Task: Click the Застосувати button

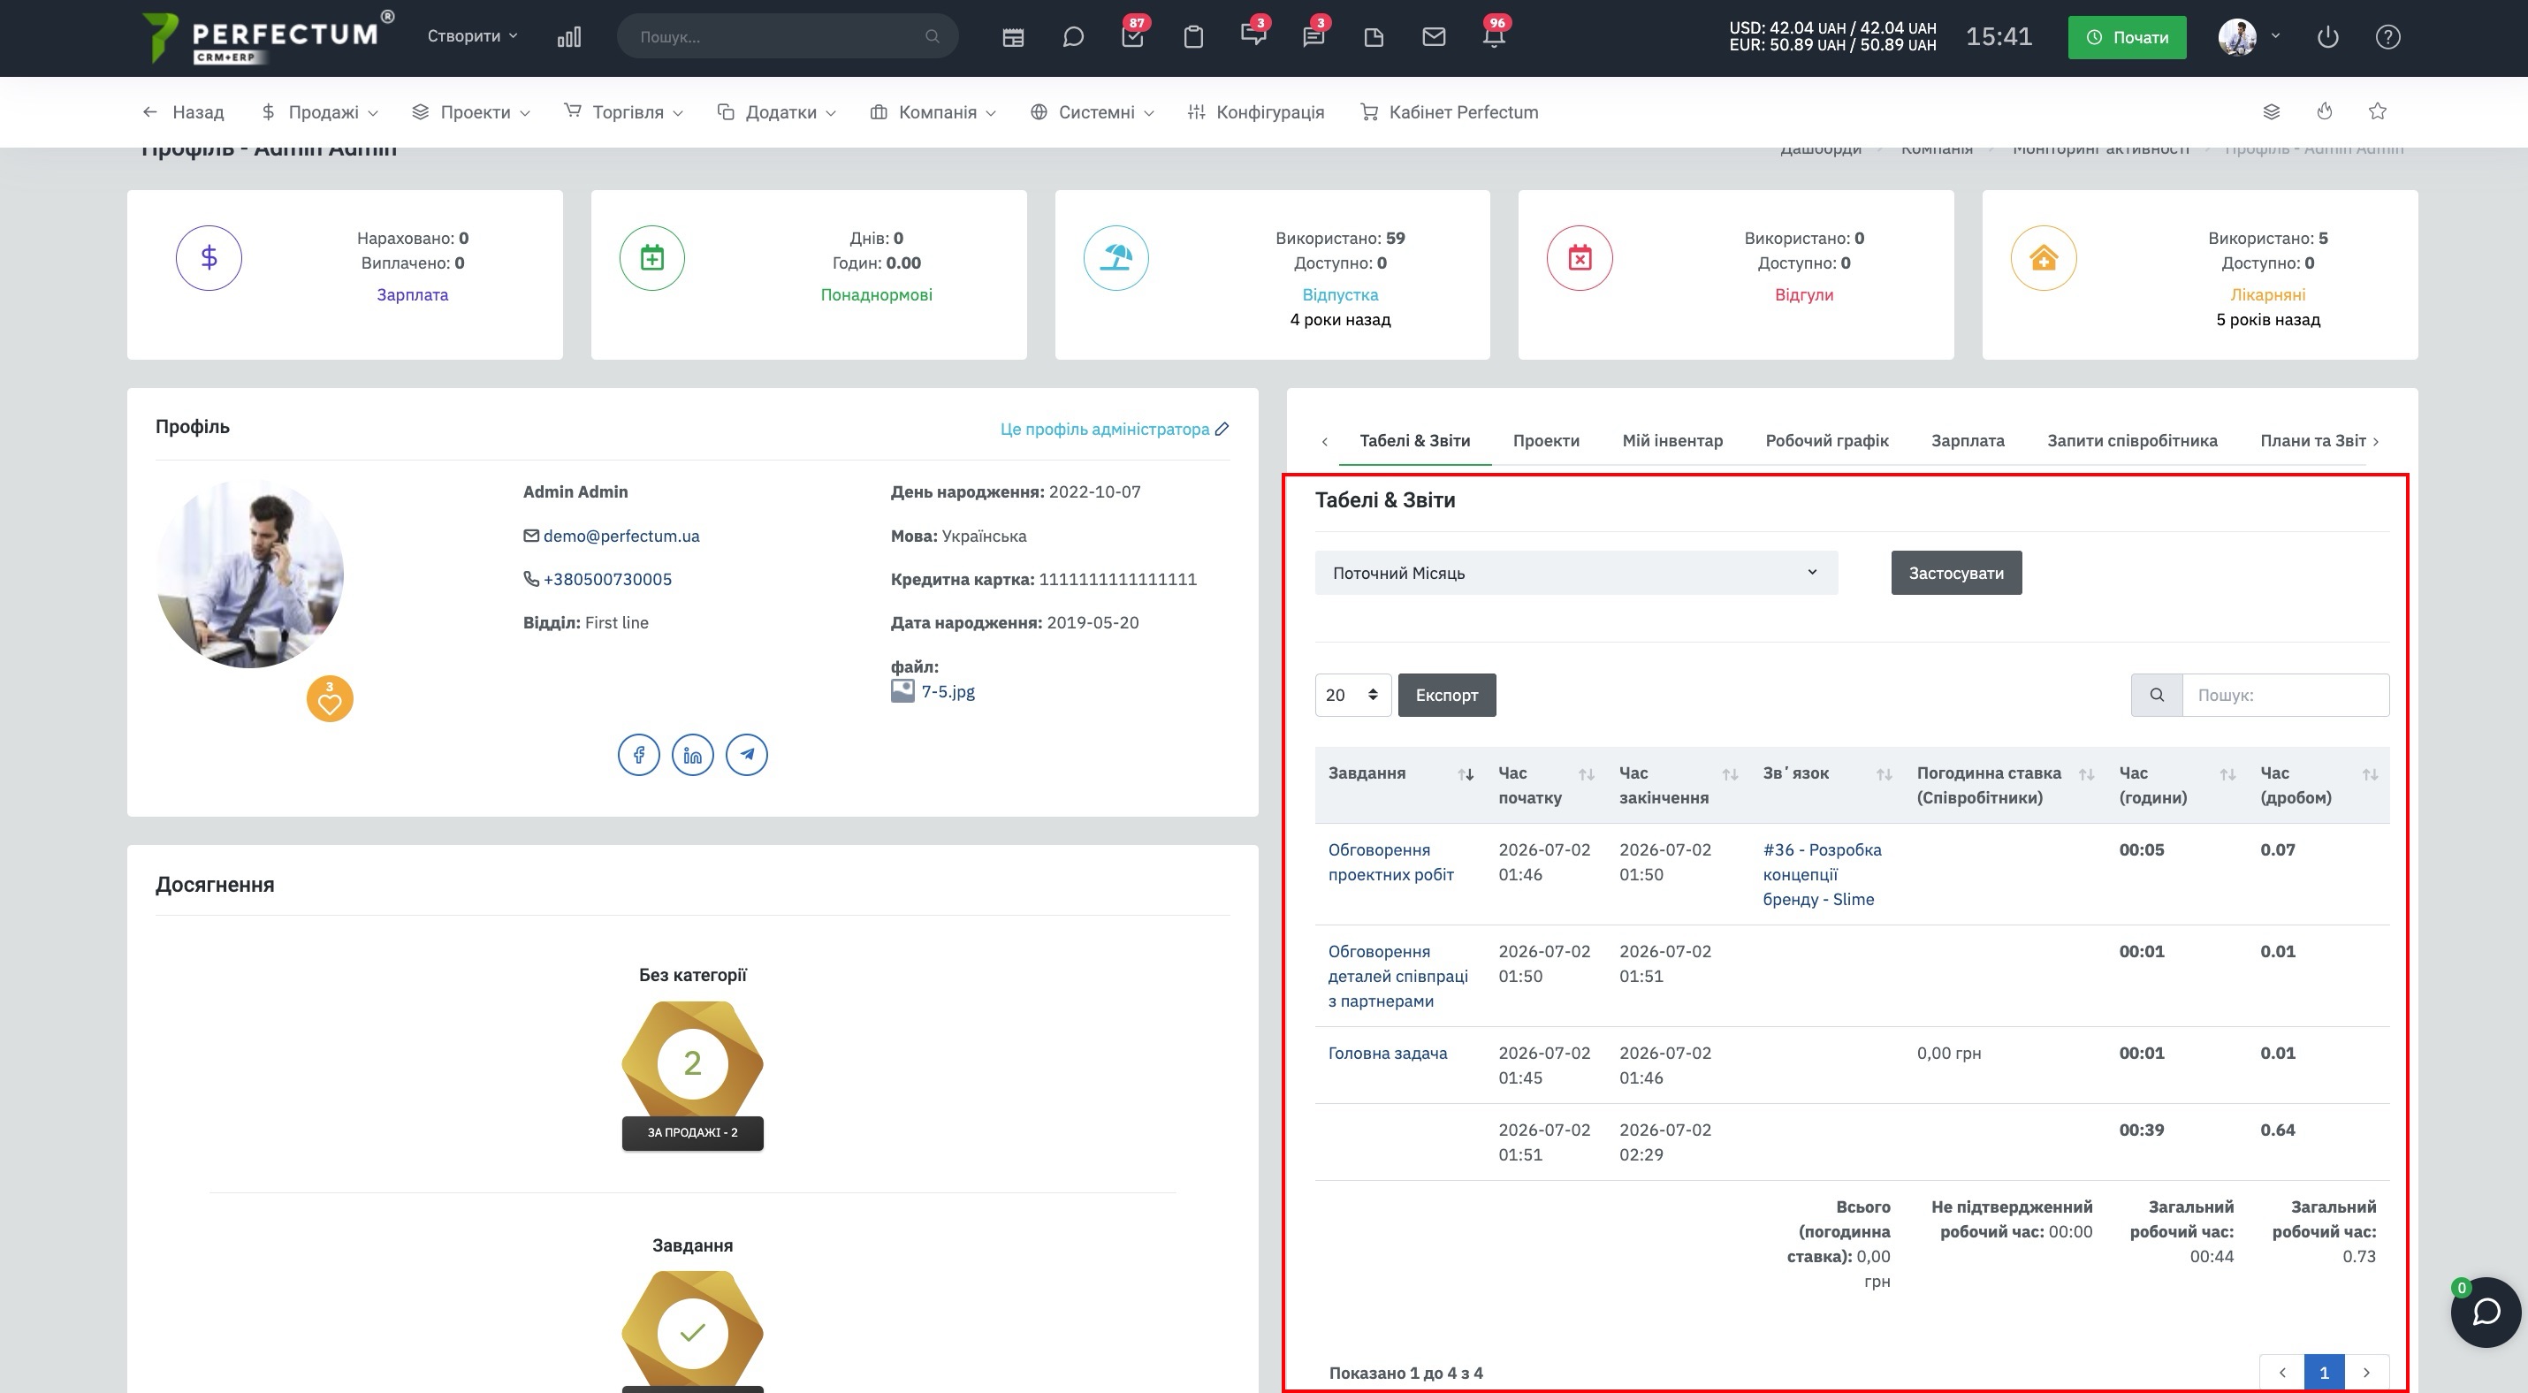Action: (x=1956, y=573)
